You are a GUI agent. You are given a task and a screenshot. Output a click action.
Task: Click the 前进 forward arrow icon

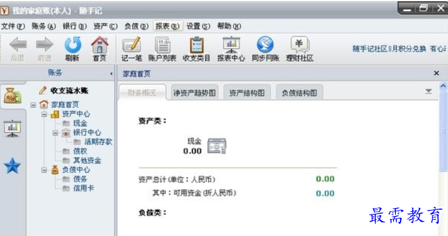[44, 45]
